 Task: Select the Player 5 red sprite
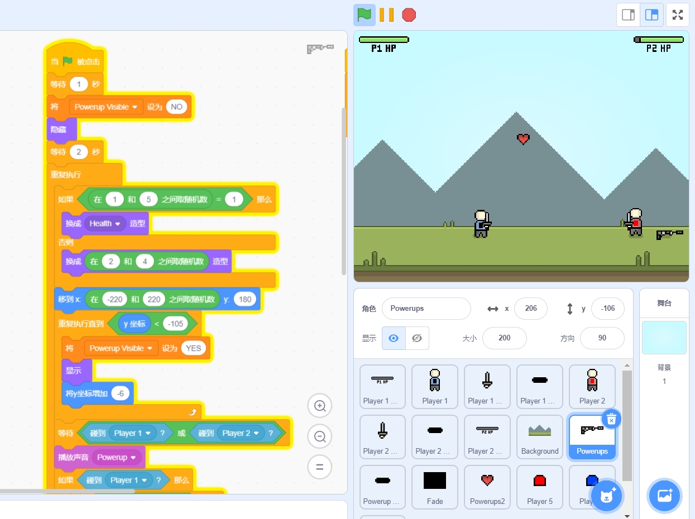pyautogui.click(x=540, y=487)
